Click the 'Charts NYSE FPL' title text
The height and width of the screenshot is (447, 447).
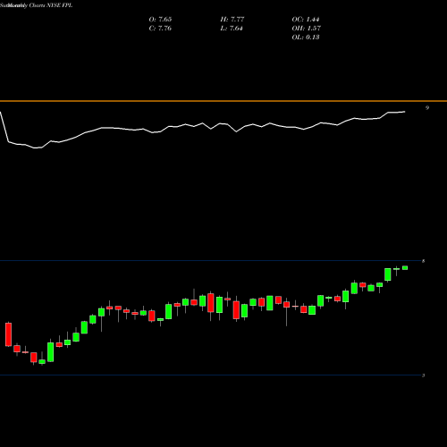point(51,5)
